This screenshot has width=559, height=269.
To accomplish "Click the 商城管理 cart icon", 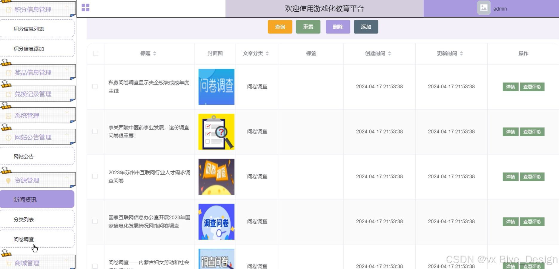I will click(9, 263).
